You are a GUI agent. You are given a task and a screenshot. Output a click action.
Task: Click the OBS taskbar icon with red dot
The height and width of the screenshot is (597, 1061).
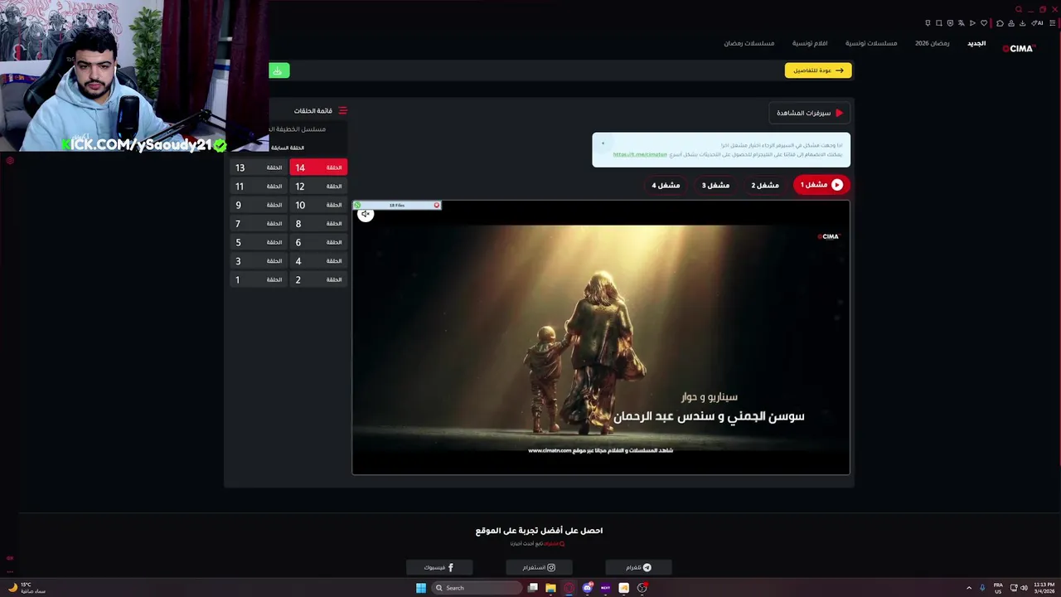pyautogui.click(x=642, y=588)
